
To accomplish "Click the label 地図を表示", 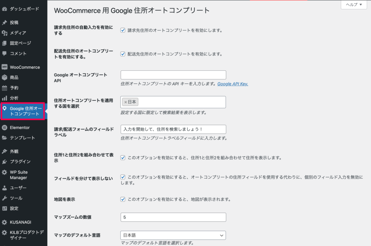I will (64, 199).
